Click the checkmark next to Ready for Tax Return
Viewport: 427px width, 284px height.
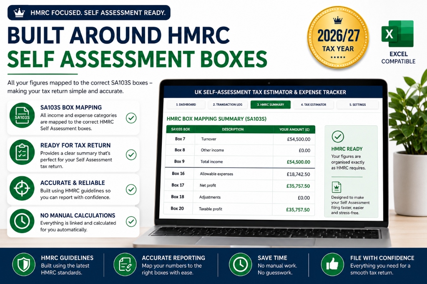coord(131,154)
